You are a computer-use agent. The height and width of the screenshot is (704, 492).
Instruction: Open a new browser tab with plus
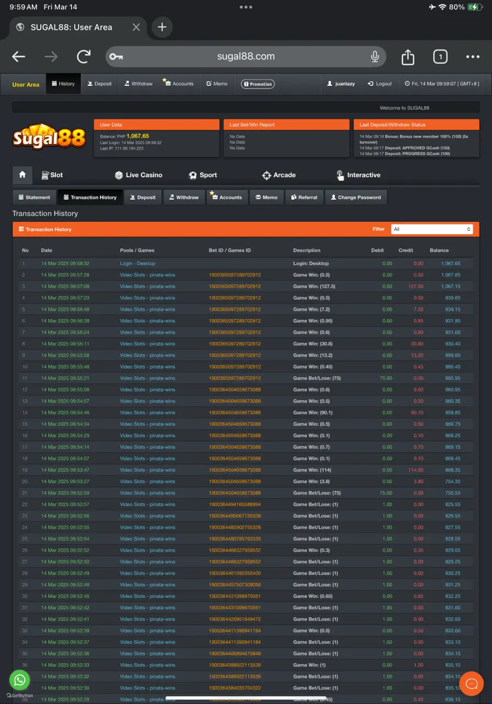(x=162, y=27)
